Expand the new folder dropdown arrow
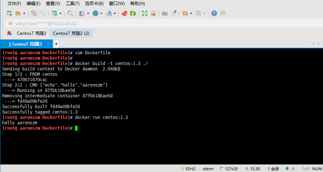Viewport: 323px width, 172px height. [x=191, y=13]
